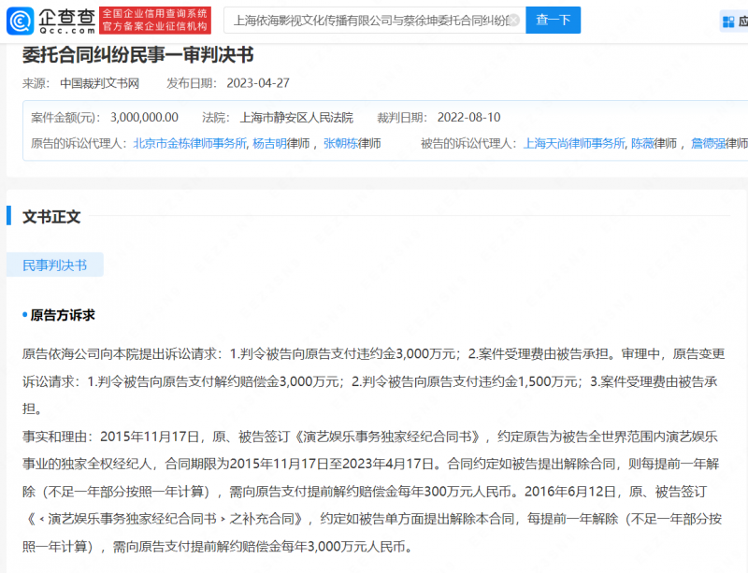Image resolution: width=748 pixels, height=573 pixels.
Task: Clear the search box with the X icon
Action: tap(512, 21)
